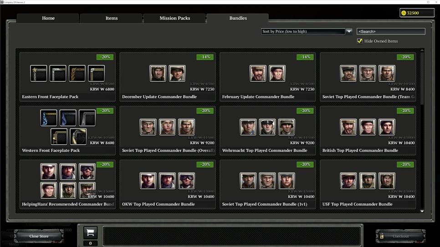Image resolution: width=440 pixels, height=247 pixels.
Task: Click top-left portrait in HelpingHans Recommended Bundle
Action: (x=49, y=171)
